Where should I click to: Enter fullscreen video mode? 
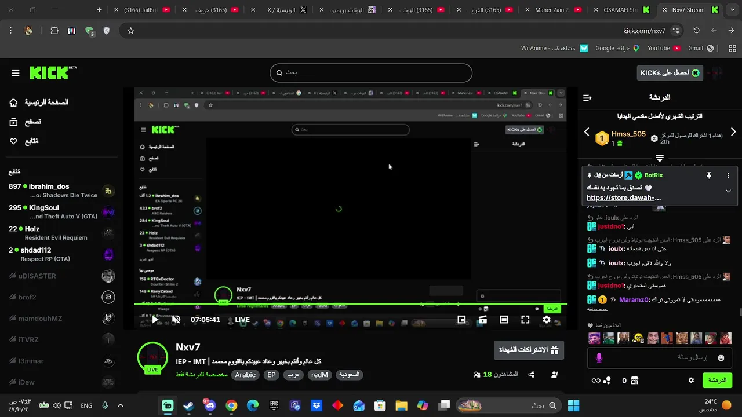tap(525, 319)
